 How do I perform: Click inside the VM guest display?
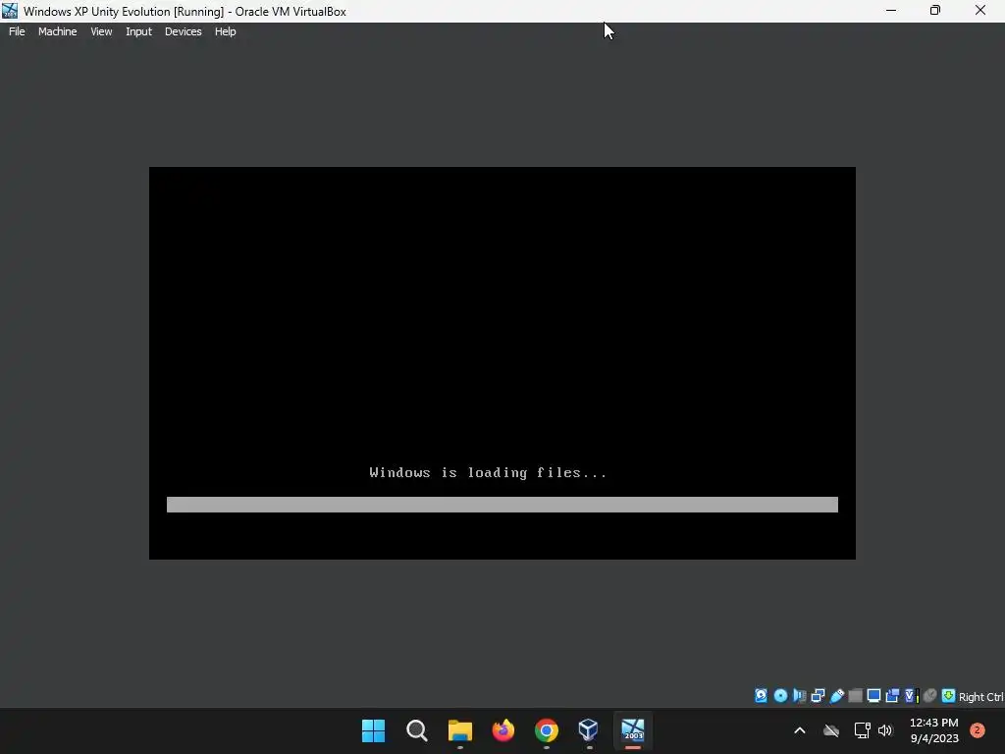pyautogui.click(x=502, y=363)
